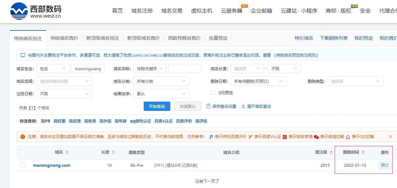
Task: Click the expand advanced query download icon
Action: [x=243, y=106]
